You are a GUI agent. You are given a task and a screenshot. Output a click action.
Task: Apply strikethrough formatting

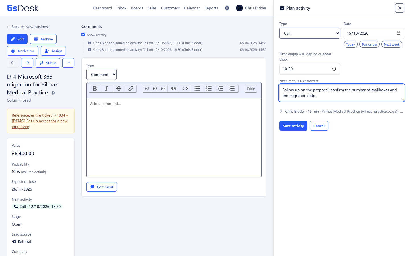pos(119,89)
